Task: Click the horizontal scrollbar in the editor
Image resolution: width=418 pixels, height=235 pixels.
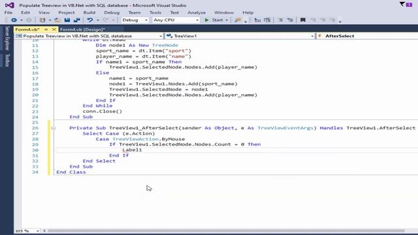Action: pyautogui.click(x=226, y=231)
